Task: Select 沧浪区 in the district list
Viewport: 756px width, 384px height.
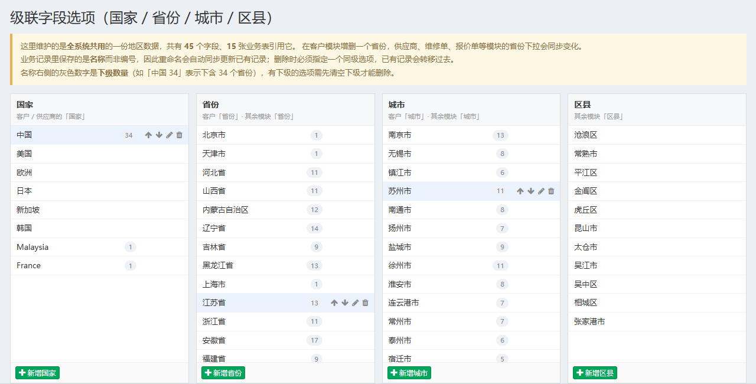Action: [657, 135]
